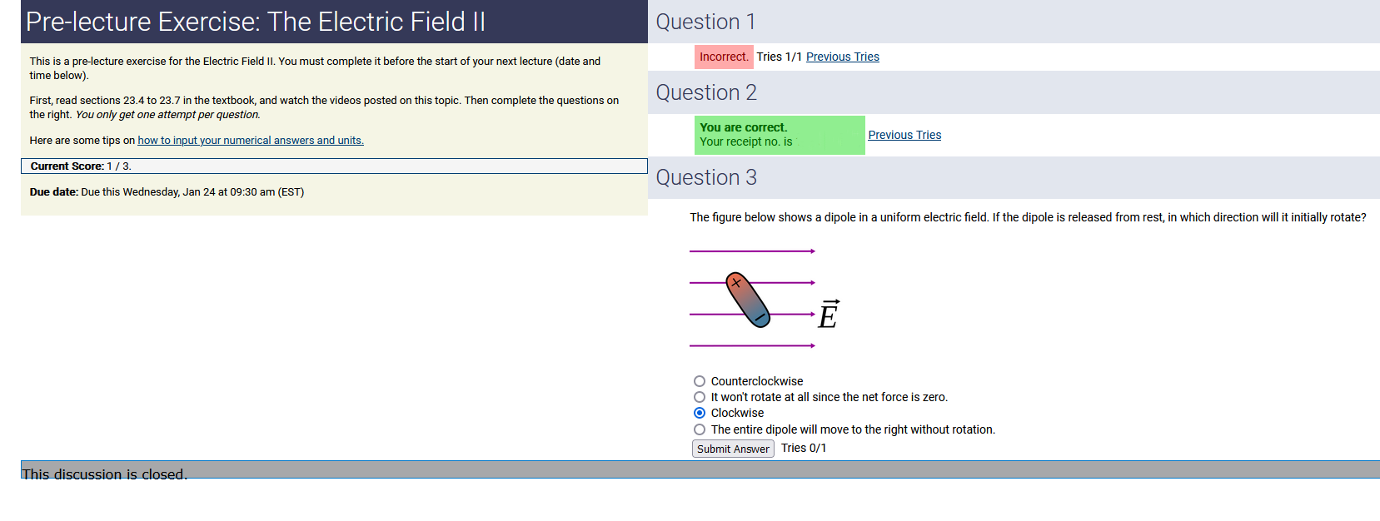Click the "This discussion is closed" bar
The image size is (1380, 521).
(x=700, y=469)
